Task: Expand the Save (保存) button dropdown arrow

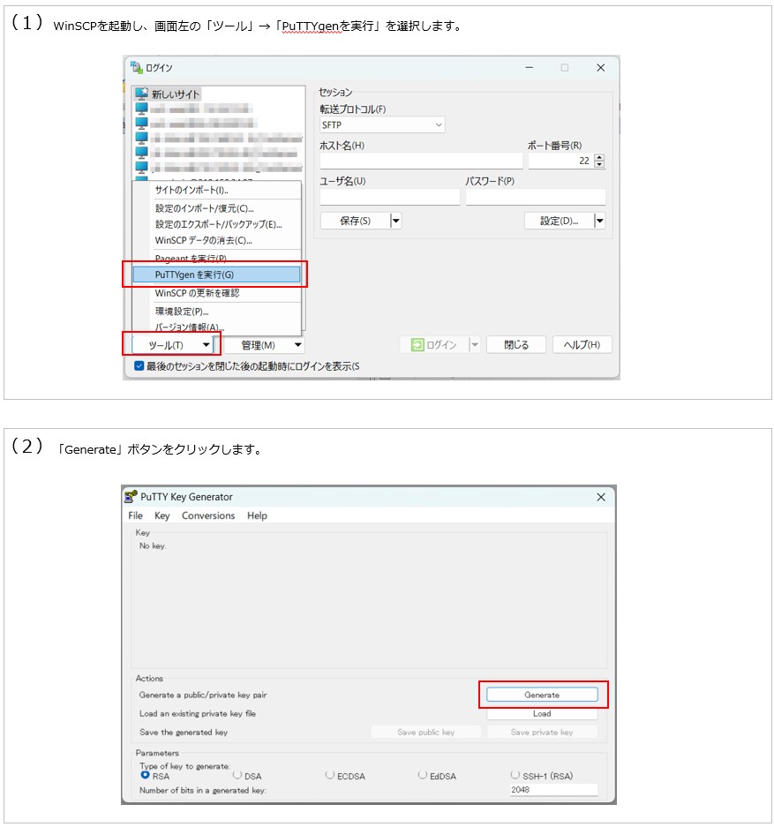Action: (x=396, y=221)
